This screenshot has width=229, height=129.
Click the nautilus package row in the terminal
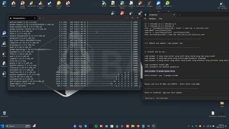(x=73, y=72)
